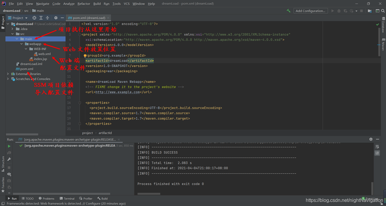
Task: Collapse the src folder
Action: coord(12,34)
